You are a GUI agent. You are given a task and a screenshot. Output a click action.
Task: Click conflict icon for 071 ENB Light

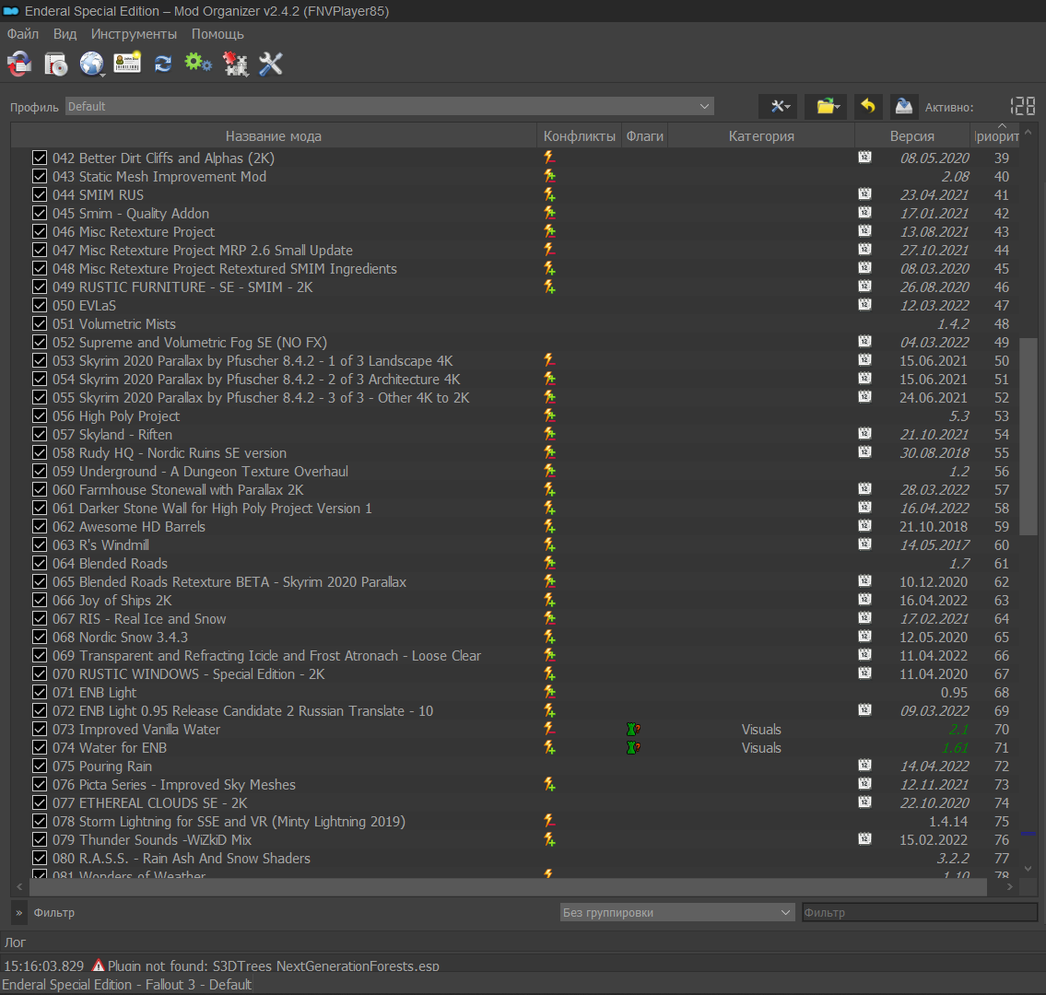[x=549, y=693]
